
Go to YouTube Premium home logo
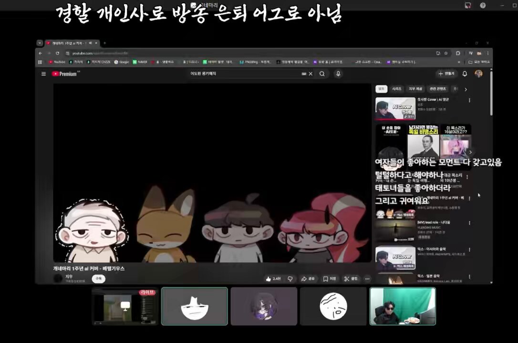pos(65,74)
